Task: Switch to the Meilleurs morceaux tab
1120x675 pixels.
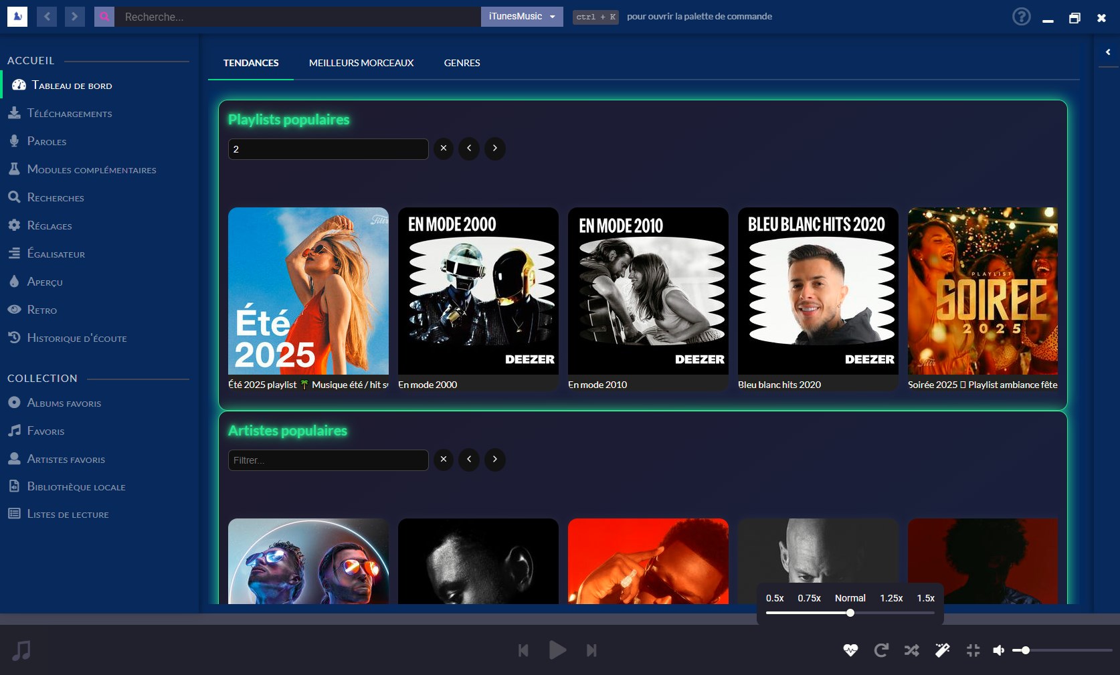Action: point(361,63)
